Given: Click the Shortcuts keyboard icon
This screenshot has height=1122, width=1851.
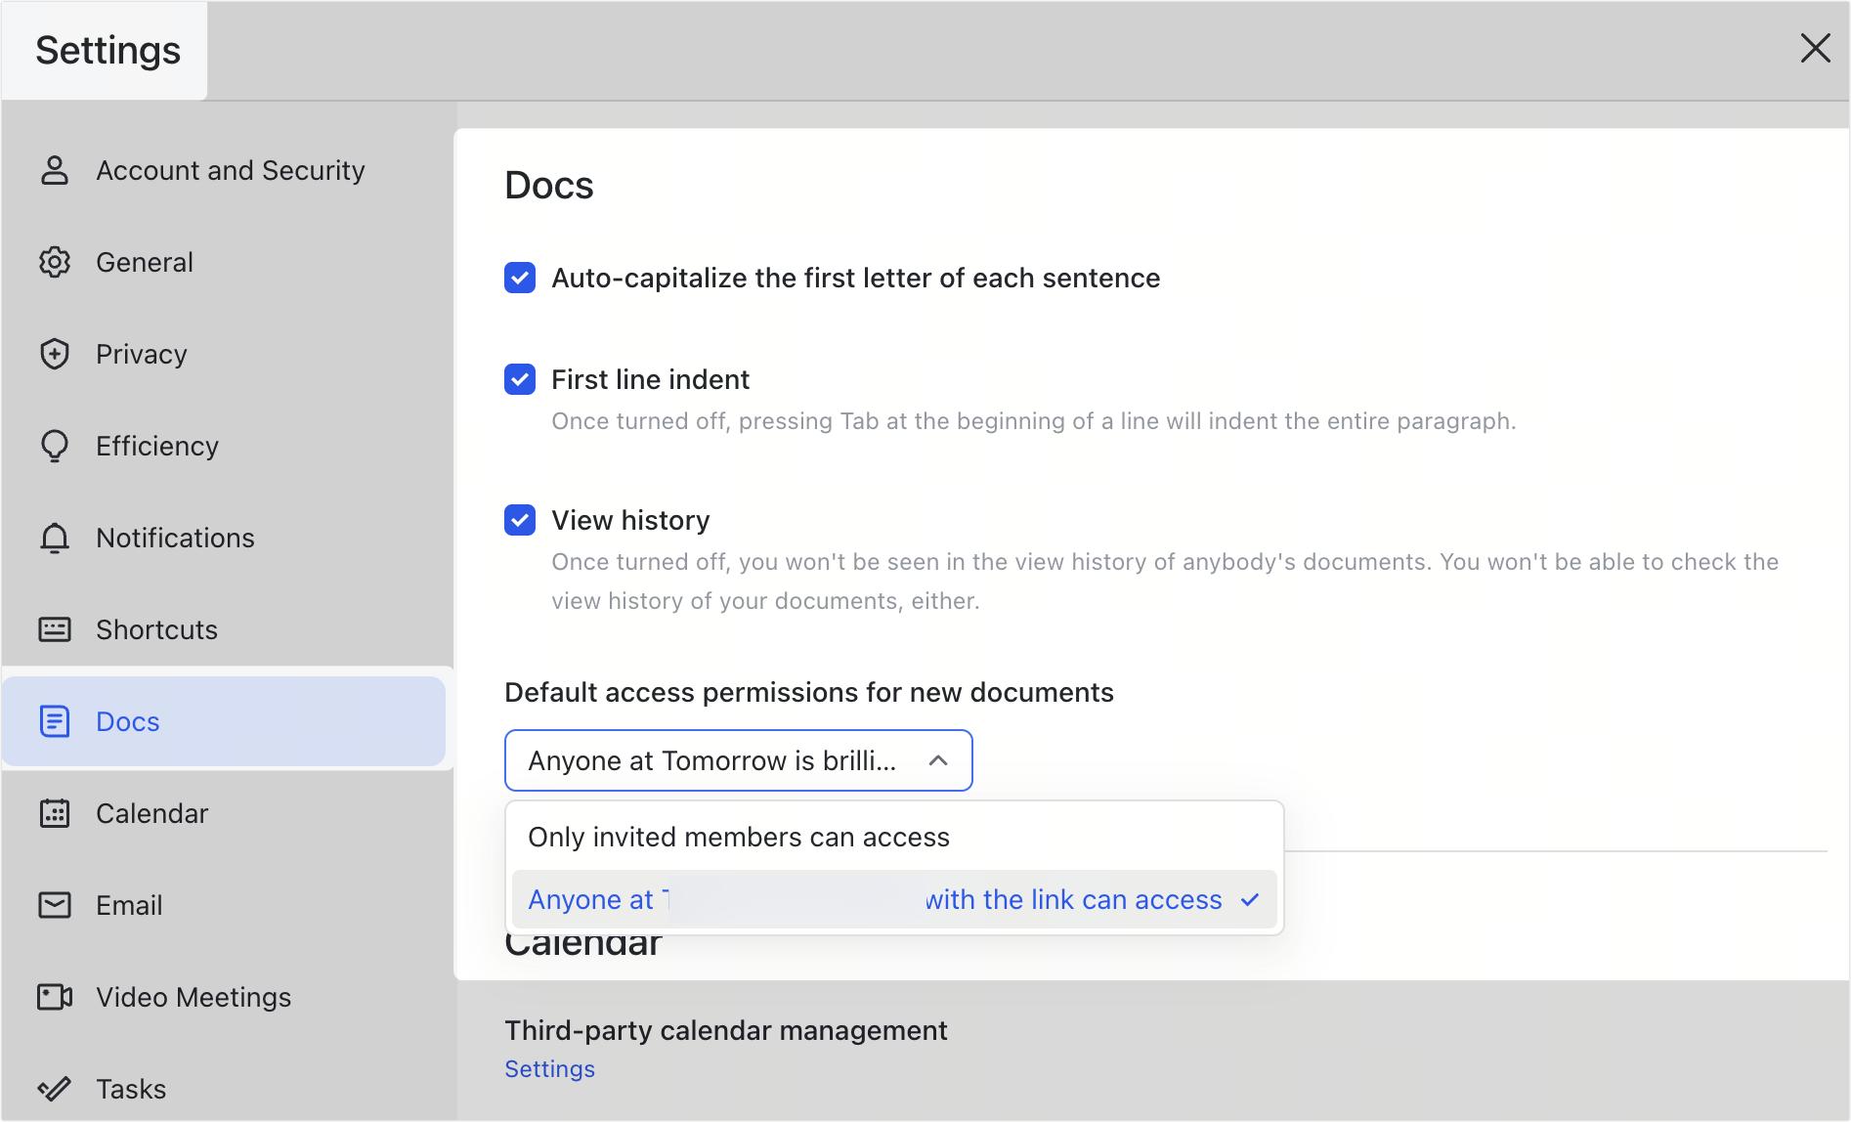Looking at the screenshot, I should [55, 629].
